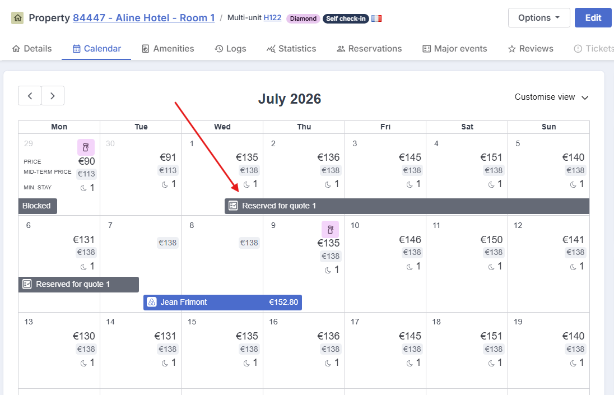Go to next month with right chevron

tap(53, 95)
